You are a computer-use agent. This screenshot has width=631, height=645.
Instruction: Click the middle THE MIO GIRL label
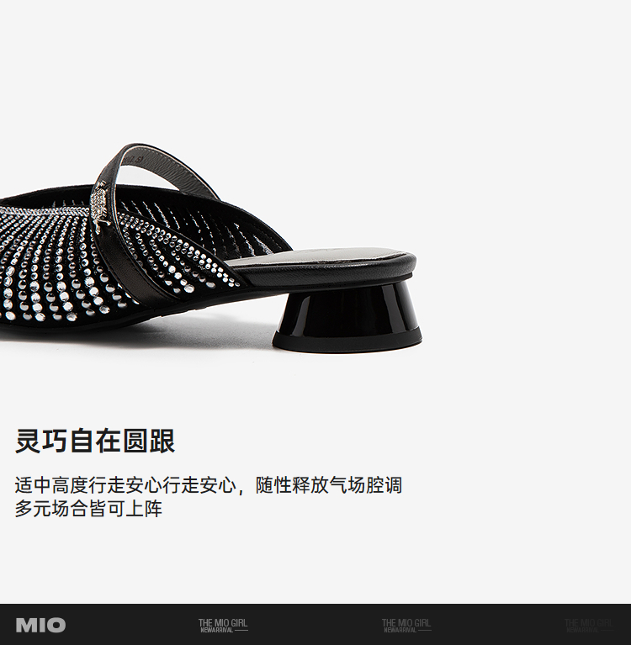[406, 623]
